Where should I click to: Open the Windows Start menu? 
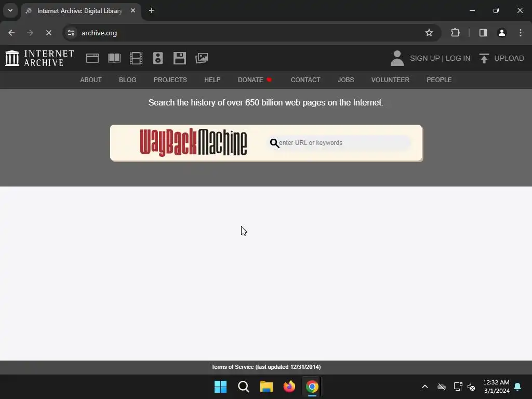point(220,387)
